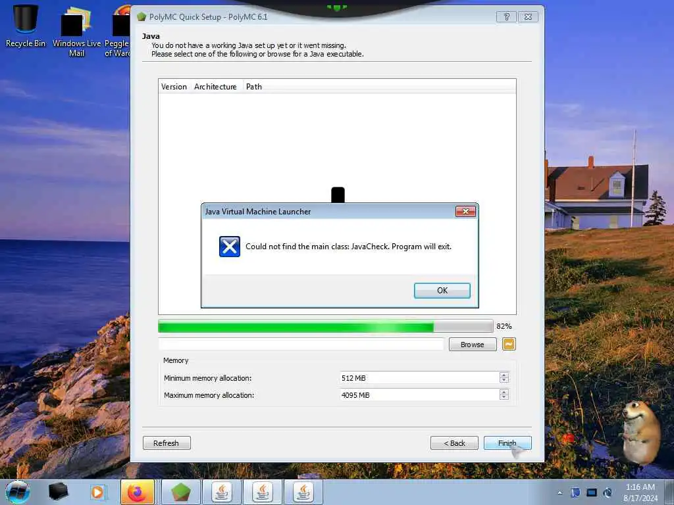Open the Windows Start menu orb

coord(18,492)
